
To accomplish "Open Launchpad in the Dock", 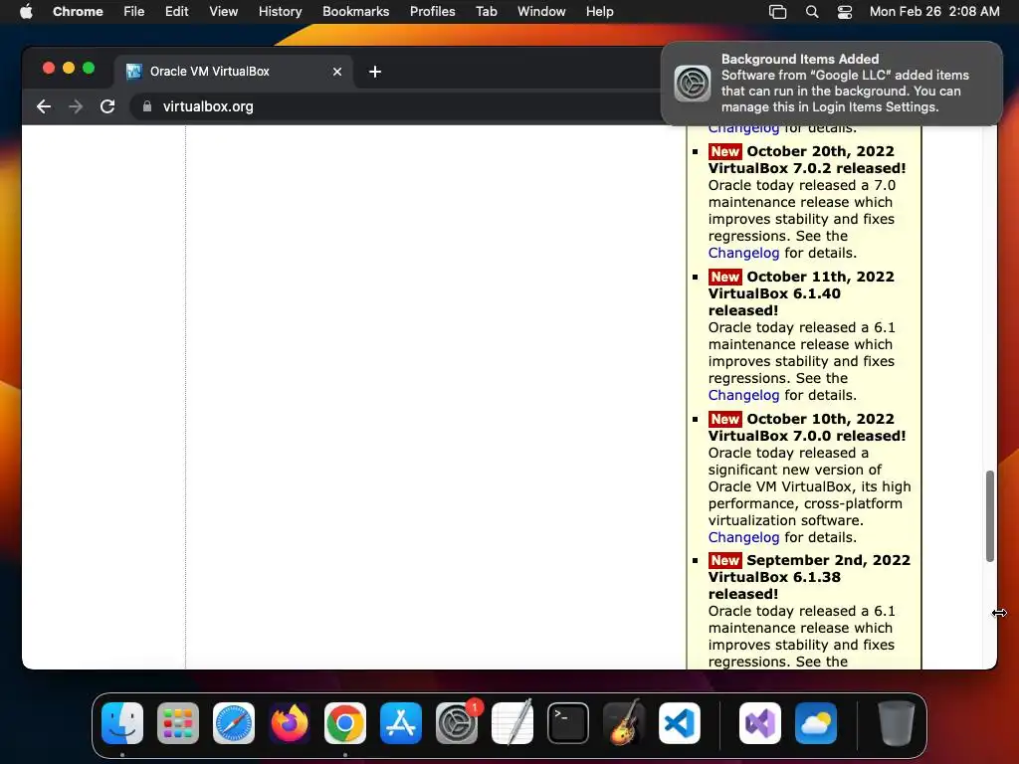I will (178, 722).
